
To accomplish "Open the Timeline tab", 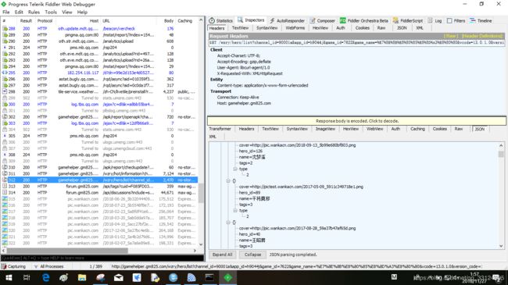I will [481, 20].
